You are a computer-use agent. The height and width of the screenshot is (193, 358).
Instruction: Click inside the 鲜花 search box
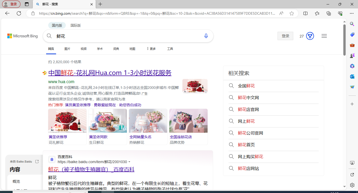point(128,36)
